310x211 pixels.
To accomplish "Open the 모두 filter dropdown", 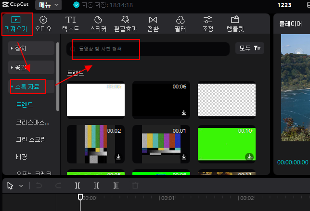I will click(250, 48).
